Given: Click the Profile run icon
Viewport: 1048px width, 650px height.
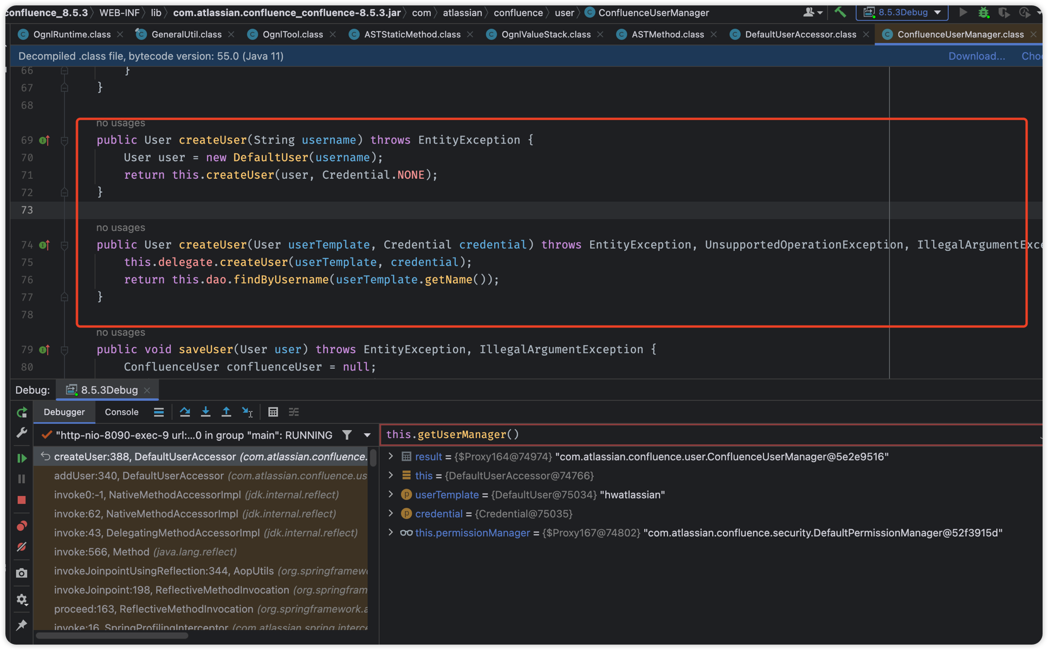Looking at the screenshot, I should pos(1024,12).
